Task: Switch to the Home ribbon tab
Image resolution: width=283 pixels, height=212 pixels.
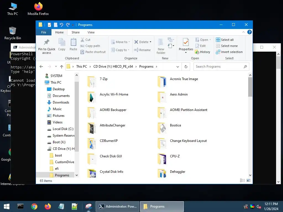Action: pyautogui.click(x=59, y=32)
